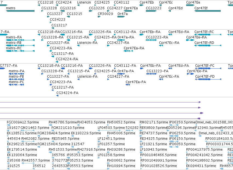This screenshot has height=170, width=233.
Task: Click the RP004137975.5prime EST label
Action: pyautogui.click(x=204, y=150)
